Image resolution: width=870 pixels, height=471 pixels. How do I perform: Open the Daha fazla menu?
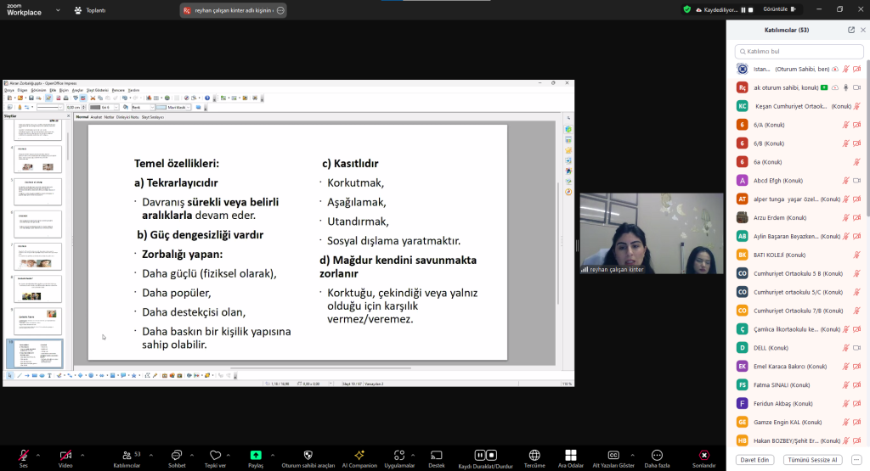click(657, 456)
